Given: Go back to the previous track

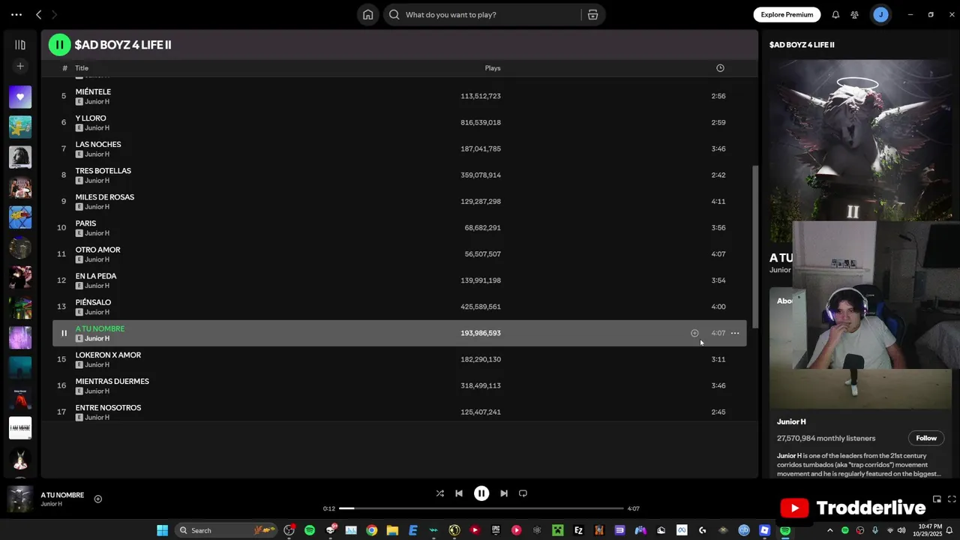Looking at the screenshot, I should 459,493.
